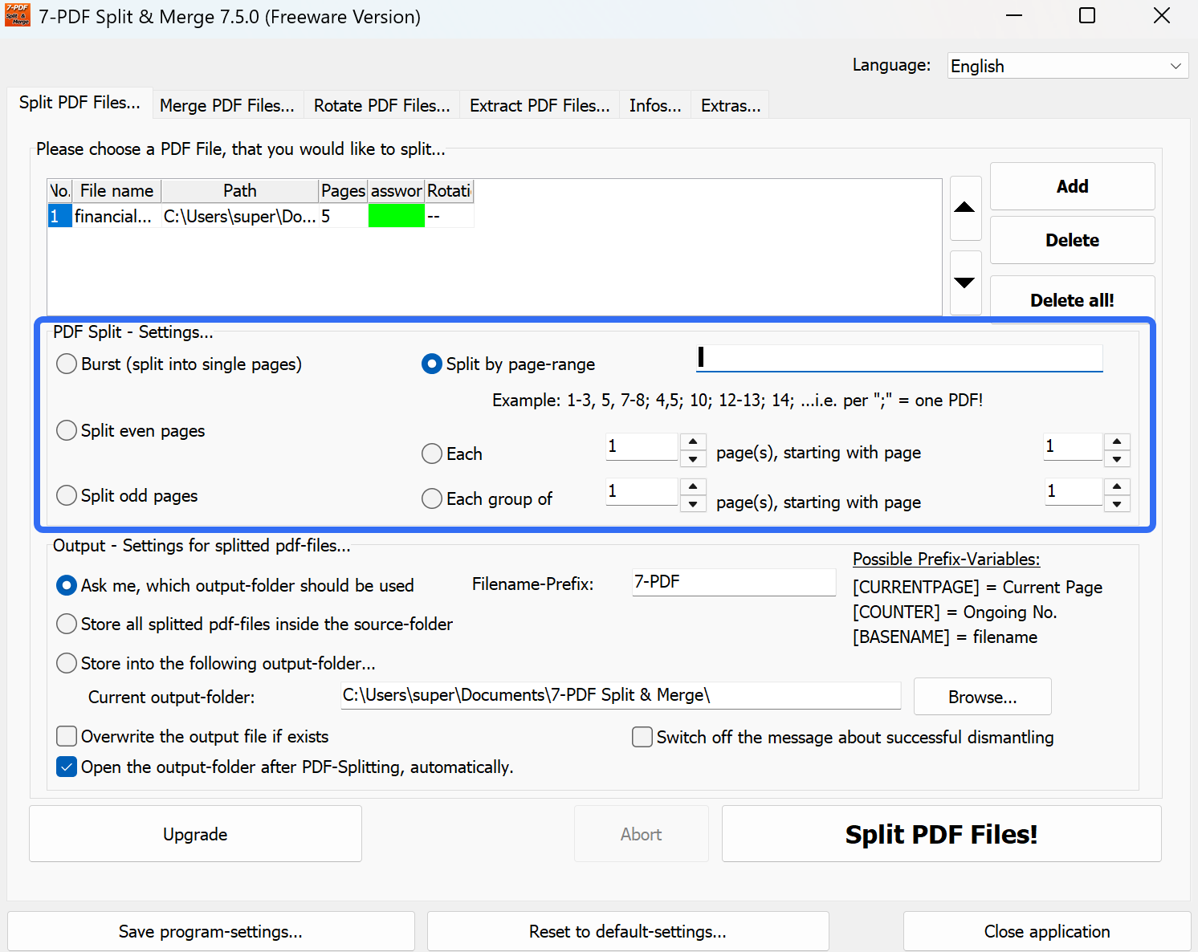This screenshot has height=952, width=1198.
Task: Click the current output-folder path field
Action: (621, 695)
